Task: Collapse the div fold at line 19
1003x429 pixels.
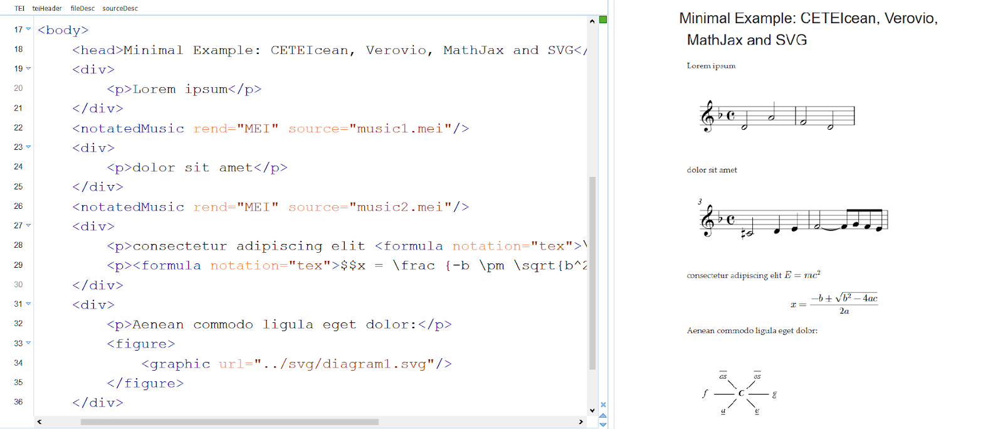Action: coord(28,69)
